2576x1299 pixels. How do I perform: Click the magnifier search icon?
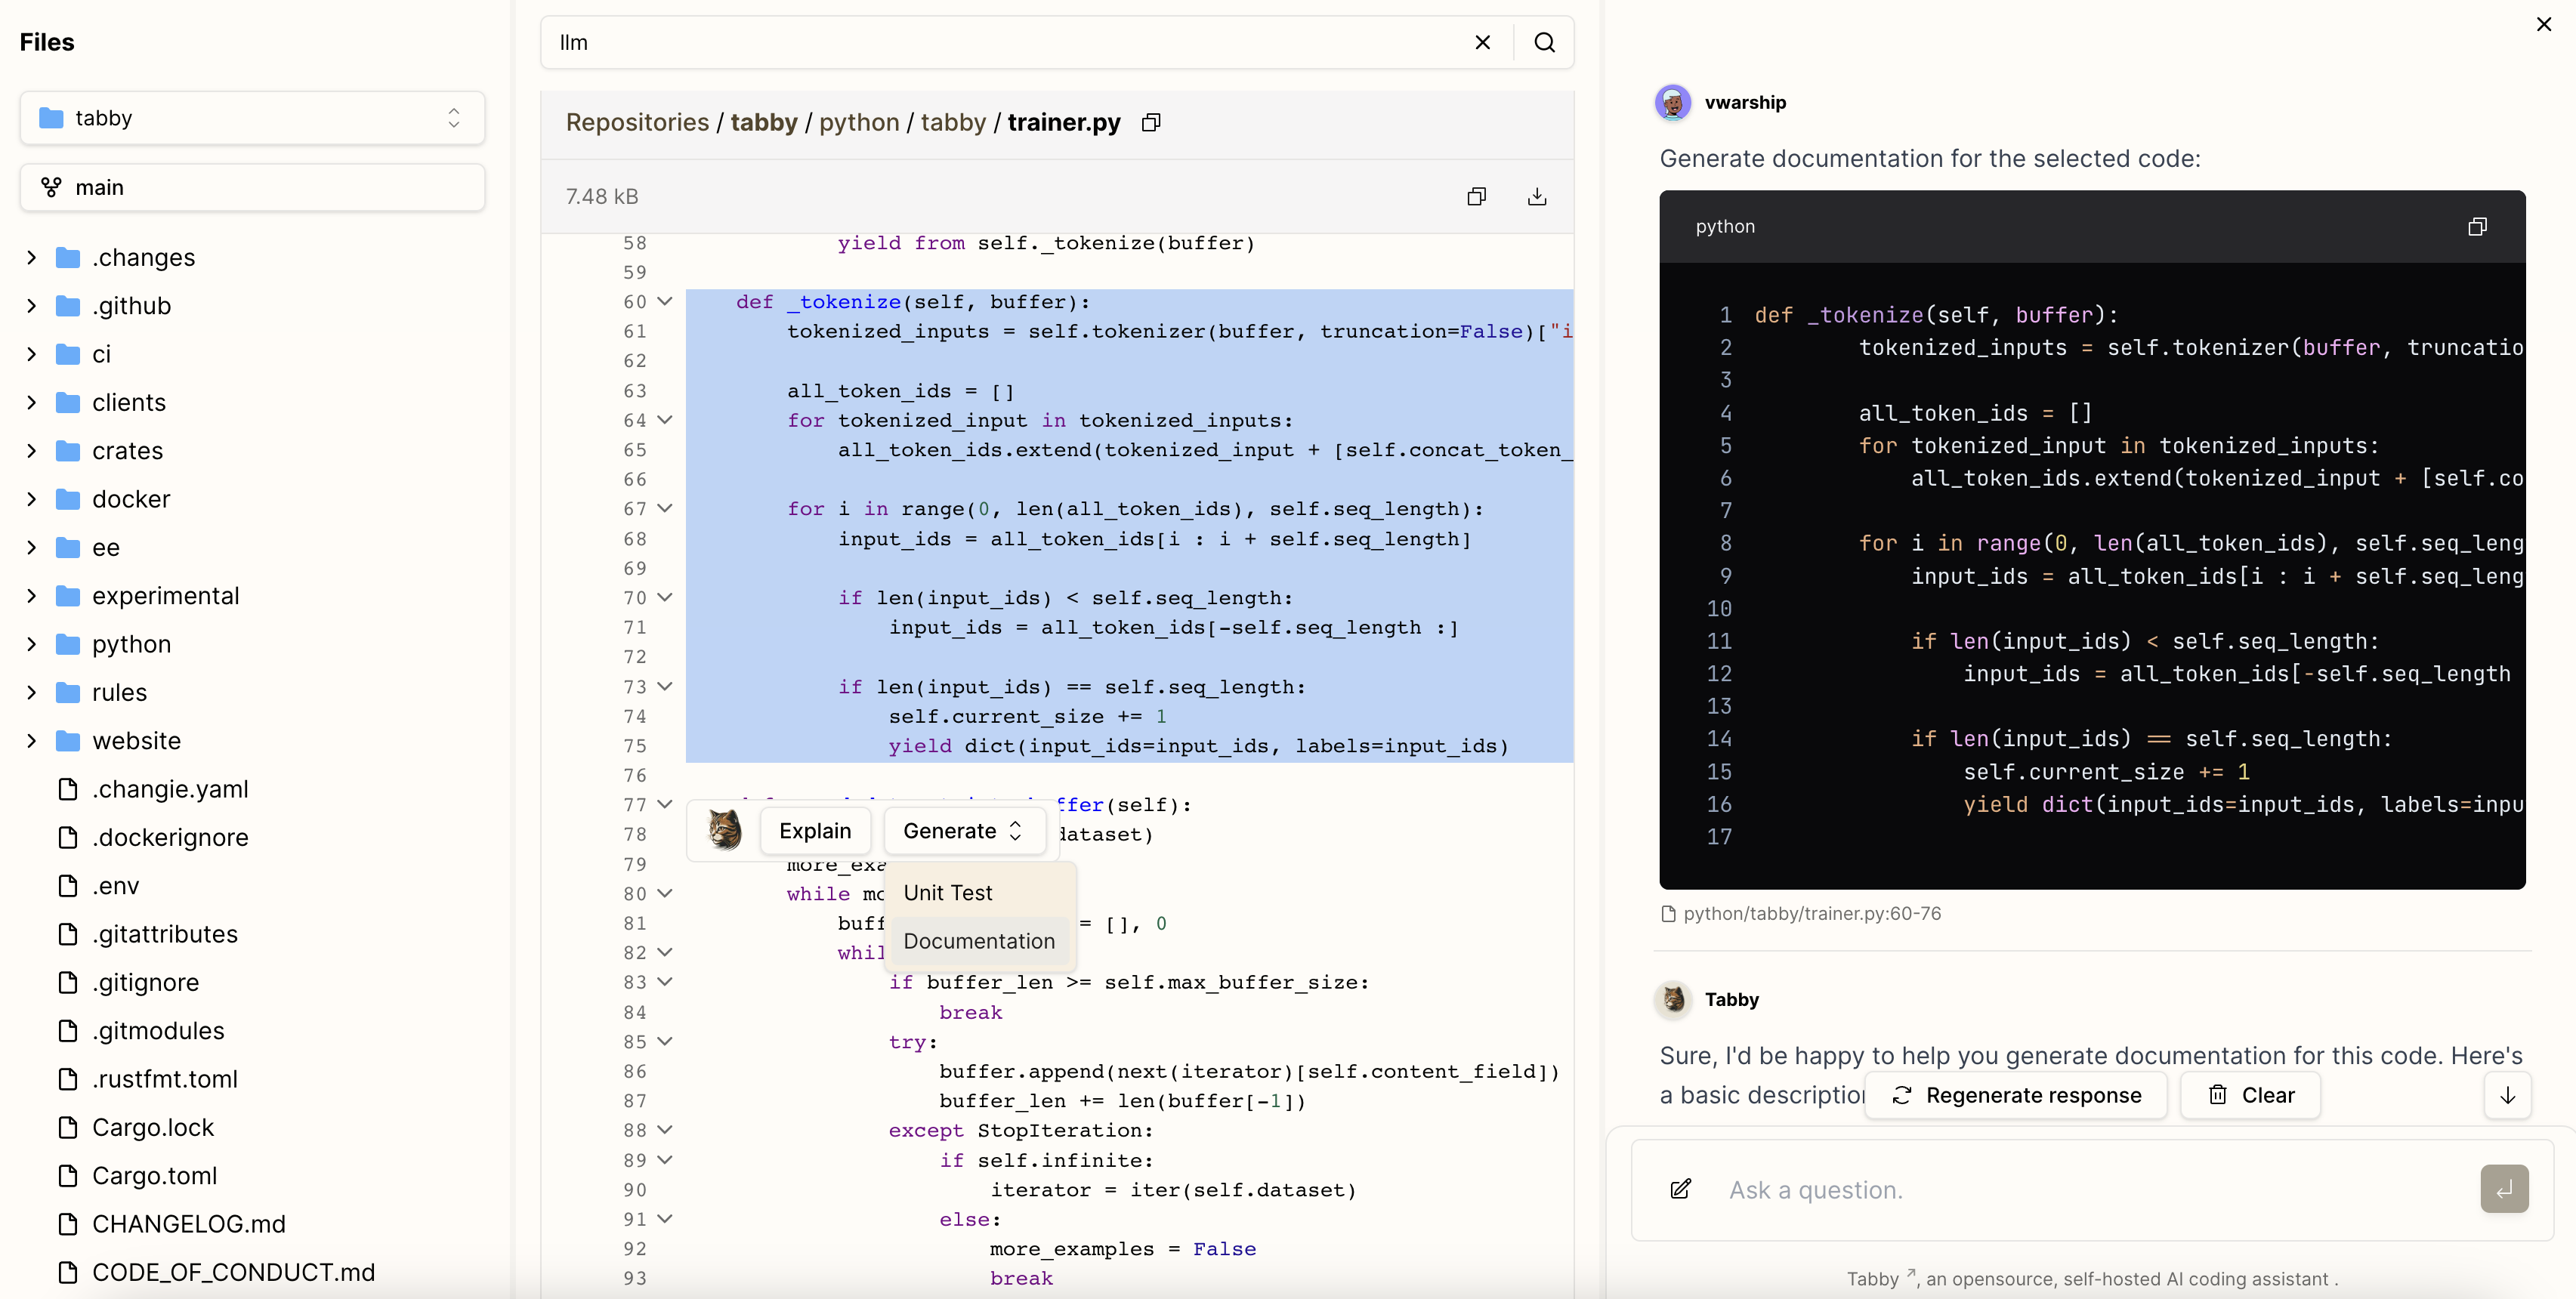pyautogui.click(x=1544, y=42)
